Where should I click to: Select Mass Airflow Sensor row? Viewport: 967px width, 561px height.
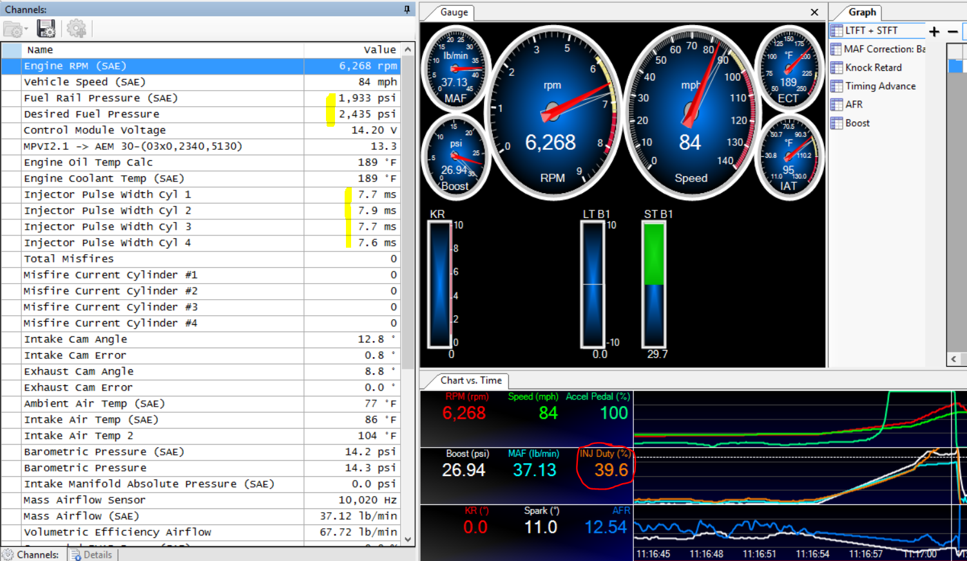201,500
